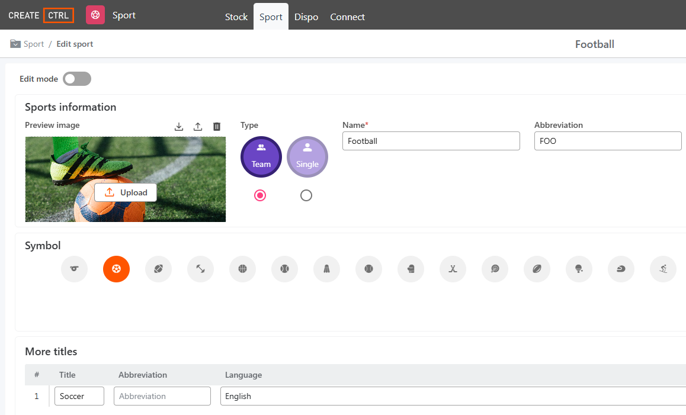Viewport: 686px width, 415px height.
Task: Click the Edit sport breadcrumb
Action: coord(75,44)
